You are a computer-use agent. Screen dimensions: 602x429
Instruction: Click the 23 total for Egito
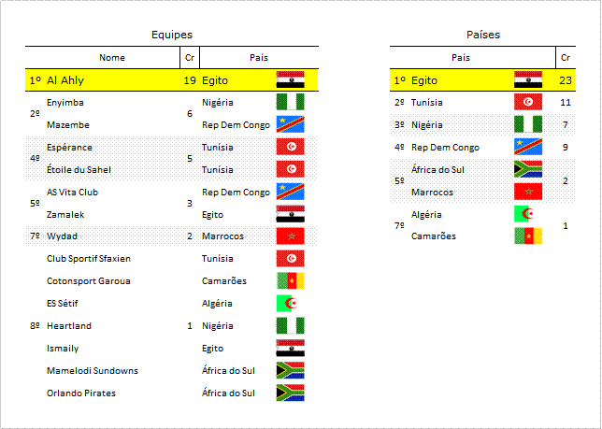pos(566,80)
